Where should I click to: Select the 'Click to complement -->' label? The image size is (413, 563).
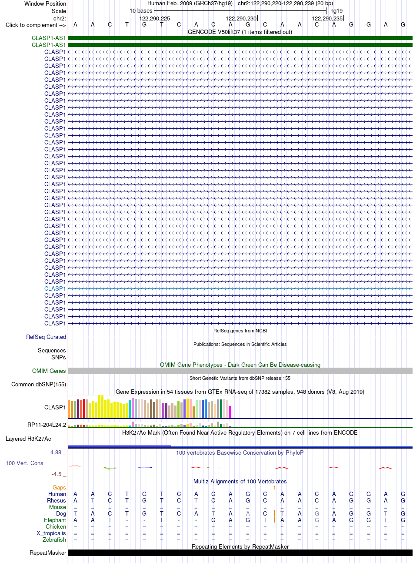click(x=36, y=25)
